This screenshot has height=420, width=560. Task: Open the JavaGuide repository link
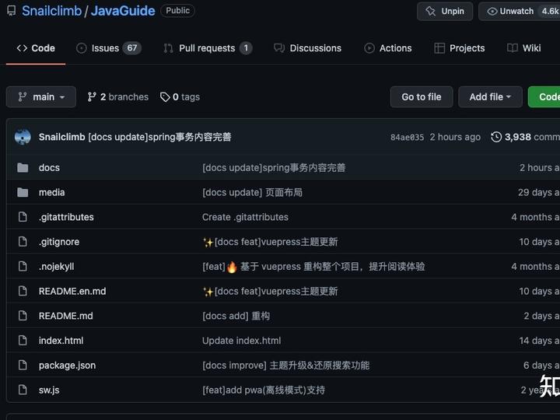click(123, 11)
